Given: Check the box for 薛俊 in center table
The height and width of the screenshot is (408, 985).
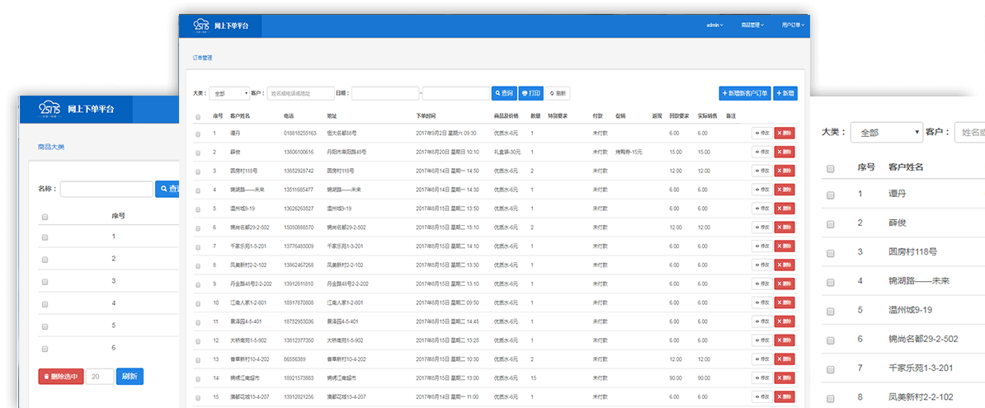Looking at the screenshot, I should [x=199, y=152].
